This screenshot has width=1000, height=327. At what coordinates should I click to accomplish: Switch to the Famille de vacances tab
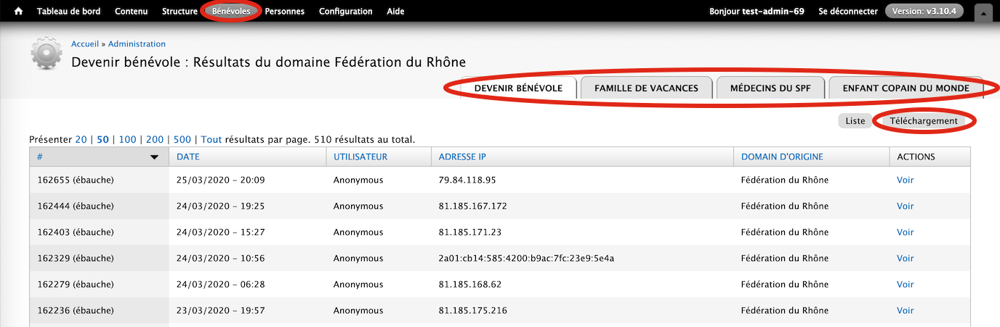[646, 88]
